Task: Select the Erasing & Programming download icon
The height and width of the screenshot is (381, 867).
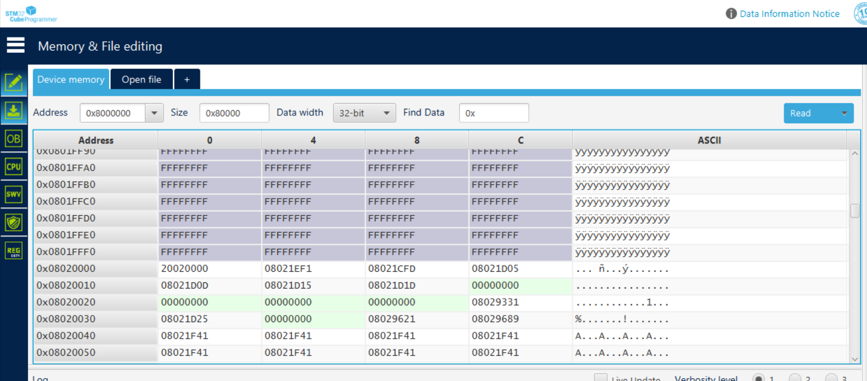Action: [13, 110]
